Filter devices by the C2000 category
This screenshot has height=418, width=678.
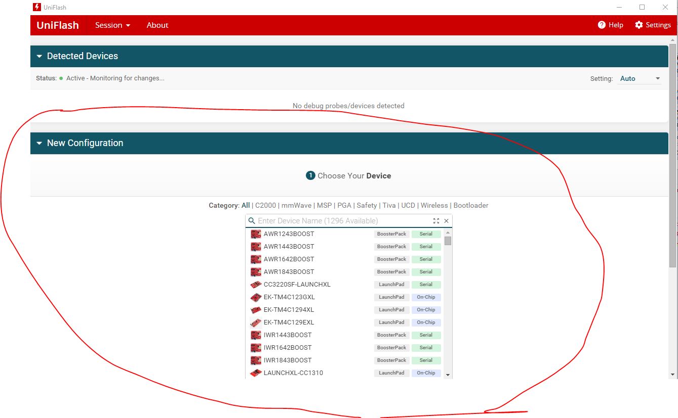coord(266,205)
